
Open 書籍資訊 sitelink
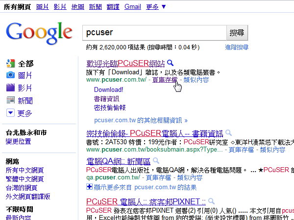[x=106, y=99]
